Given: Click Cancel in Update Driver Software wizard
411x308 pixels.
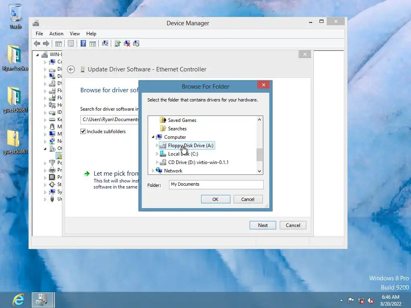Looking at the screenshot, I should [x=293, y=225].
